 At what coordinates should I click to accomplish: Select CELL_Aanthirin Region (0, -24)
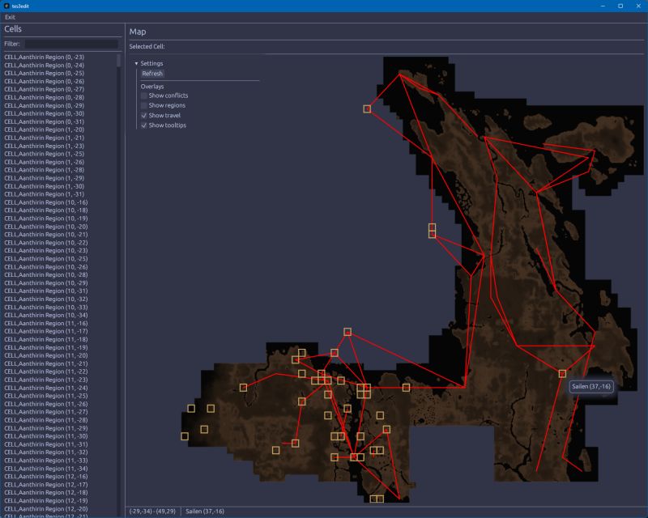coord(45,66)
